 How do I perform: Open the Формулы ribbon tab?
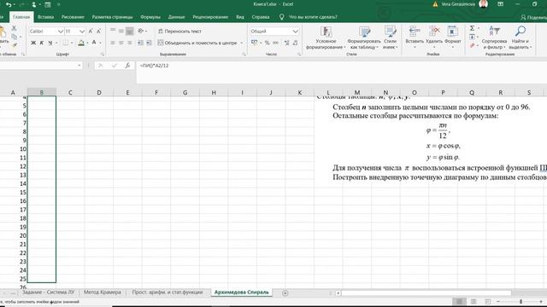150,17
